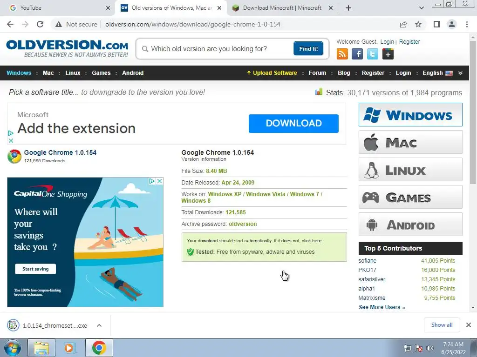Open contributor sofiane's profile
Viewport: 477px width, 357px height.
(367, 261)
